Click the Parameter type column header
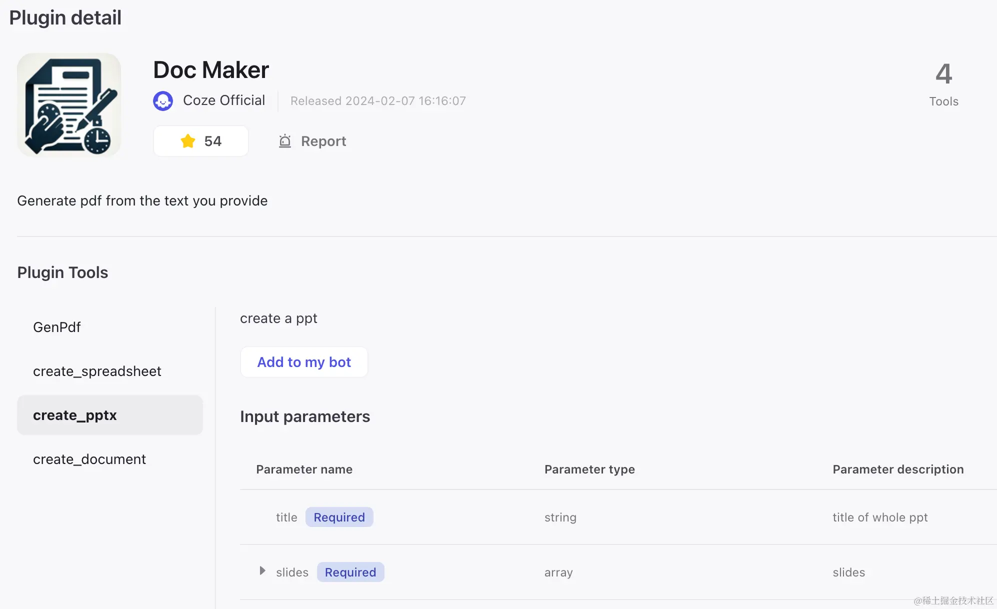This screenshot has height=609, width=997. point(589,469)
